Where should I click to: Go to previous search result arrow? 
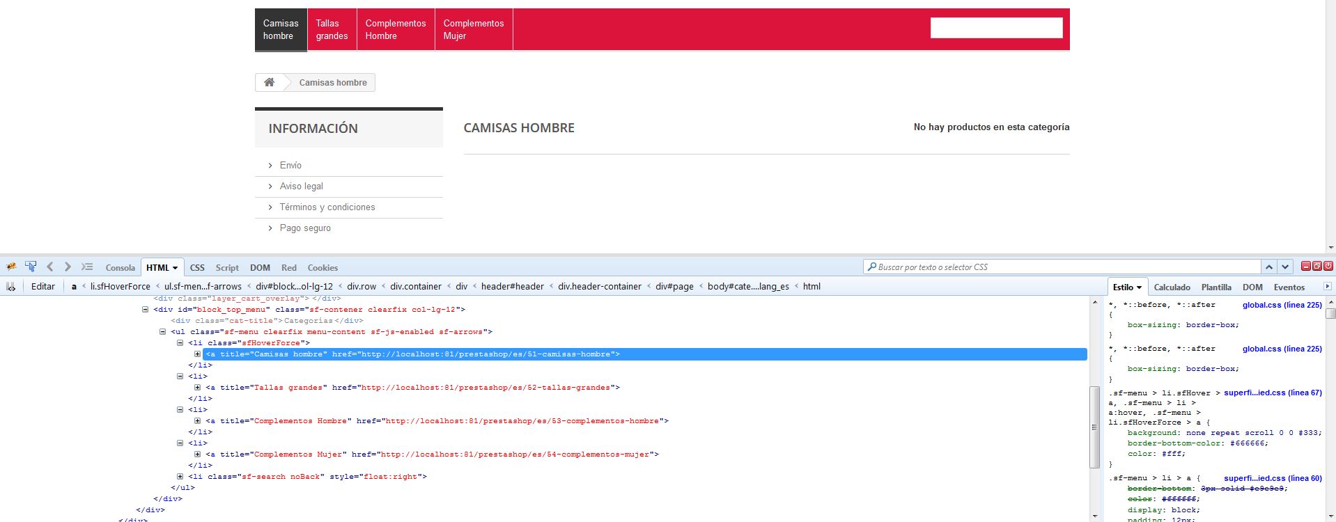[1269, 267]
